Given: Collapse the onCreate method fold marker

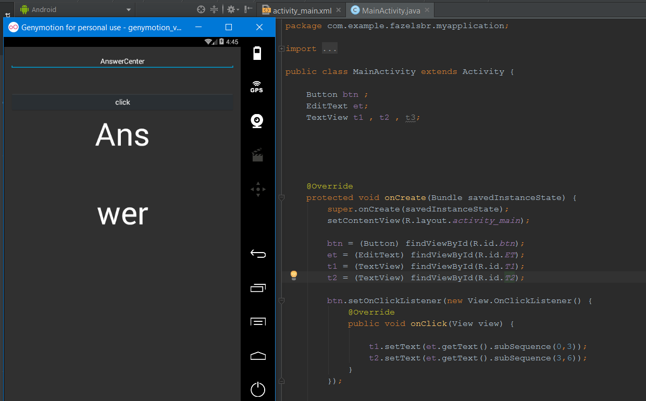Looking at the screenshot, I should point(281,198).
